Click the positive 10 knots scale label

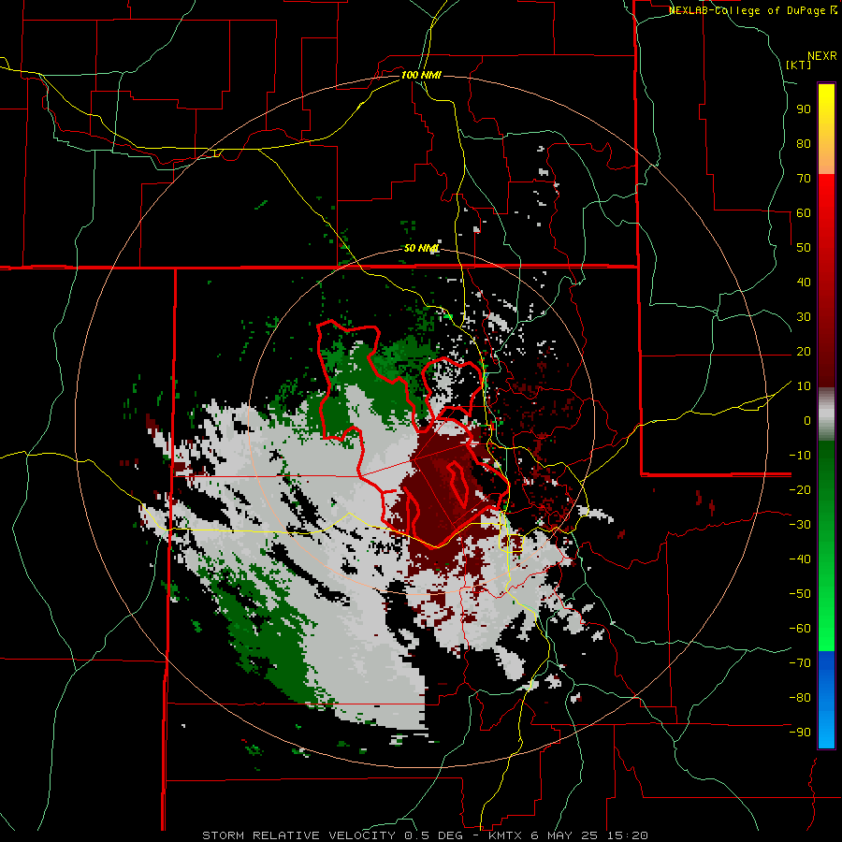(804, 386)
